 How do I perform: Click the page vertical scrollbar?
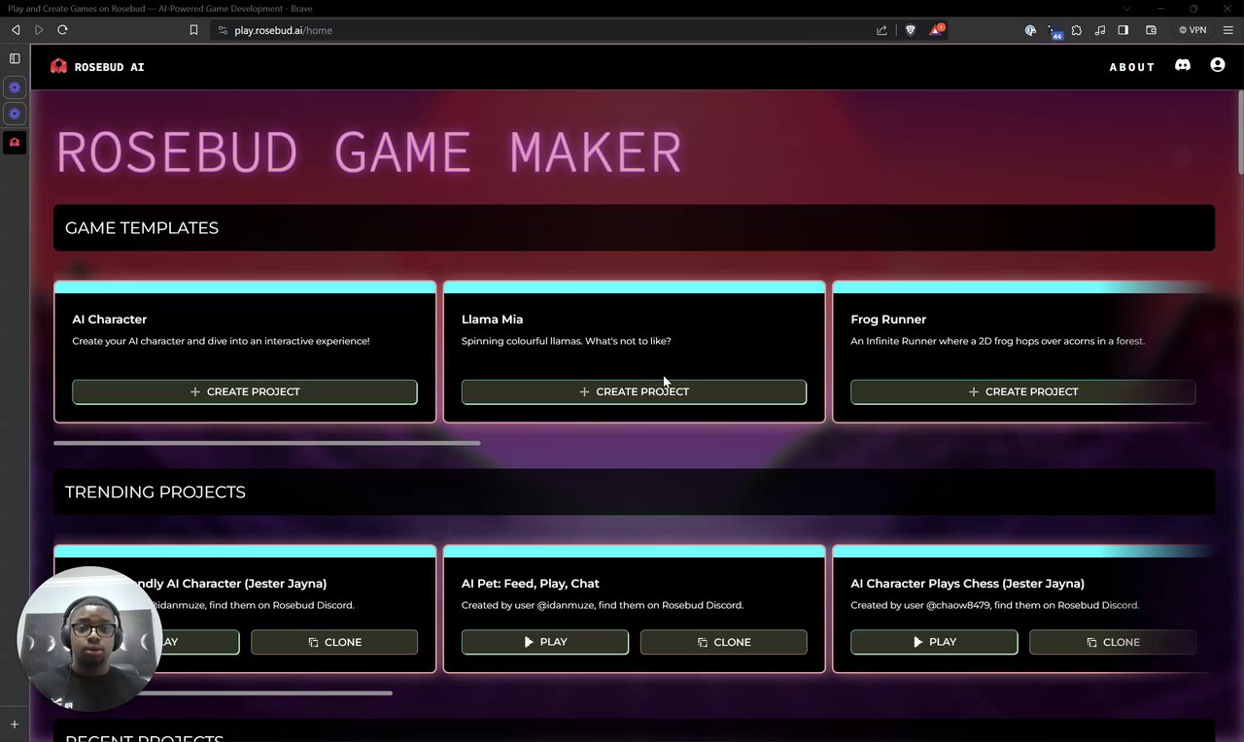[1240, 132]
